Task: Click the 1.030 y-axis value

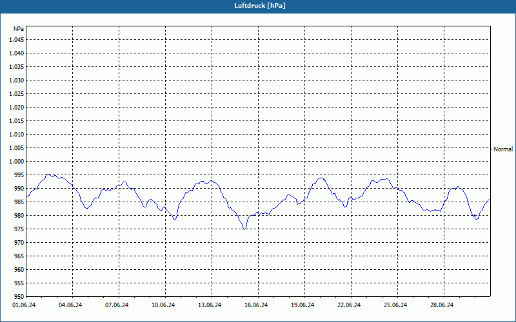Action: point(17,80)
